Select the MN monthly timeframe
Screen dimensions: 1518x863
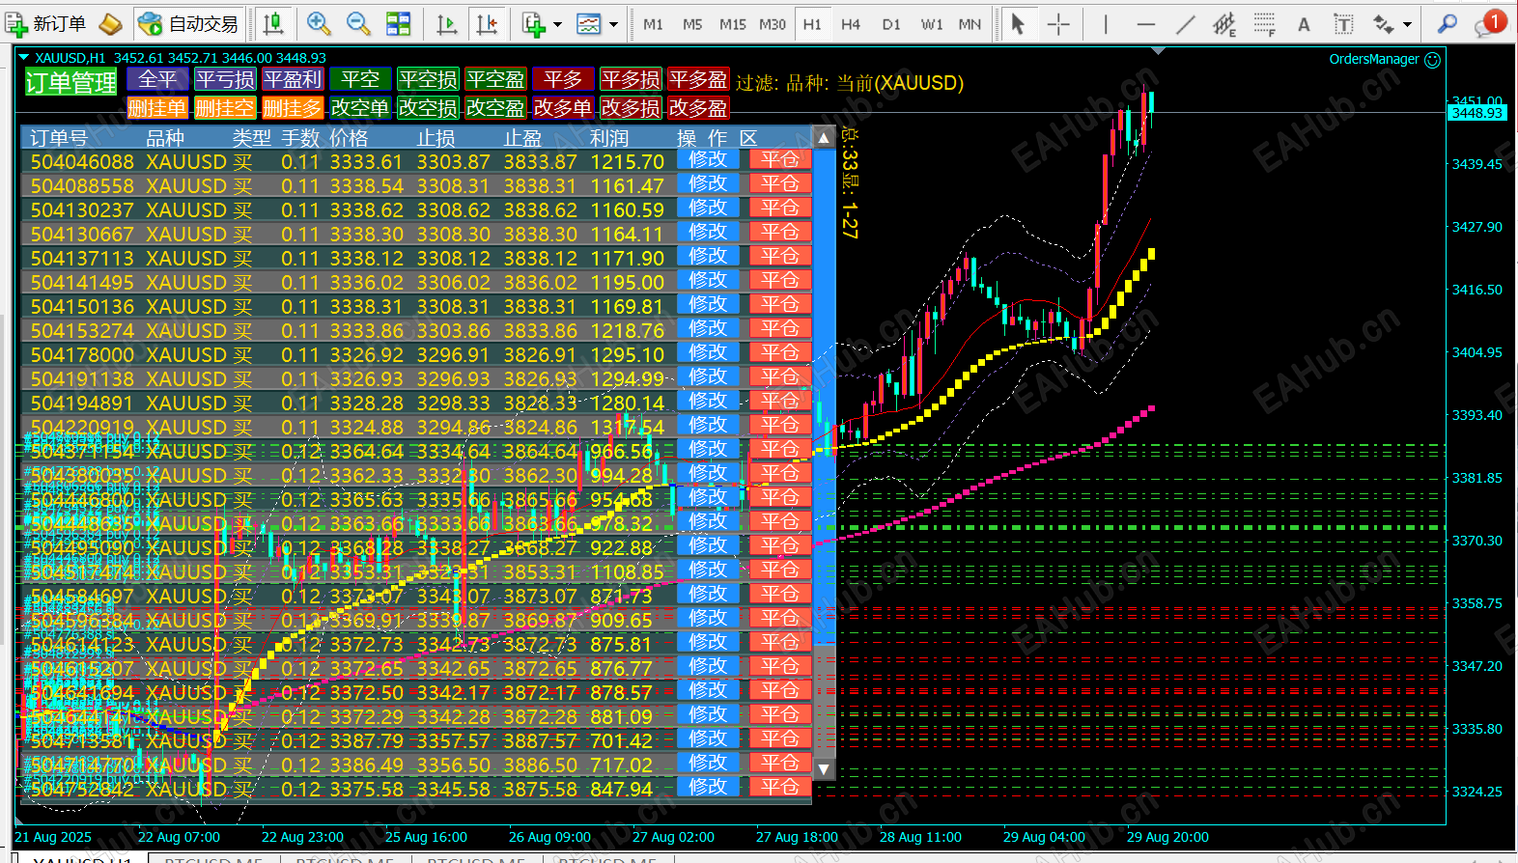(x=970, y=24)
